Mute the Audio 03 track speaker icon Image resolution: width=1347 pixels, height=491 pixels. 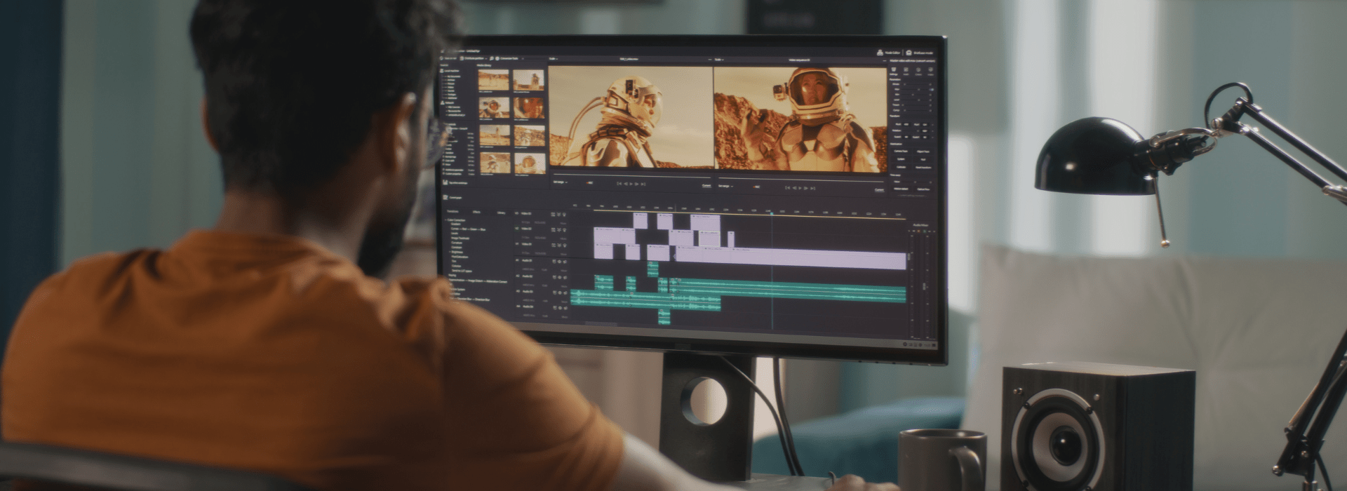[x=565, y=292]
